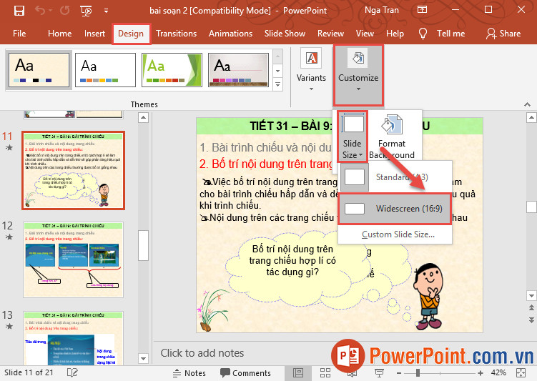Switch to the Home tab
537x381 pixels.
pos(59,34)
